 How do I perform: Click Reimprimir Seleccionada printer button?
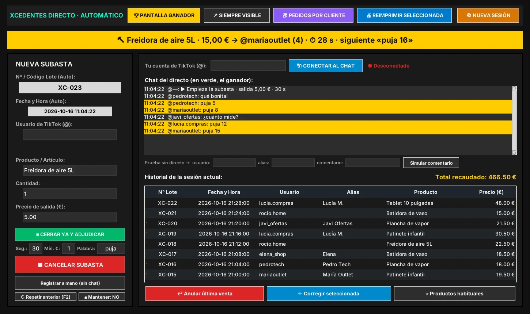point(404,15)
